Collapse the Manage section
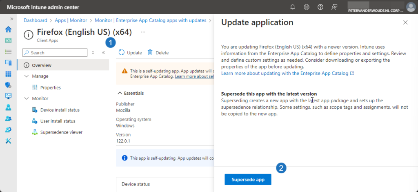This screenshot has height=192, width=418. pos(27,76)
